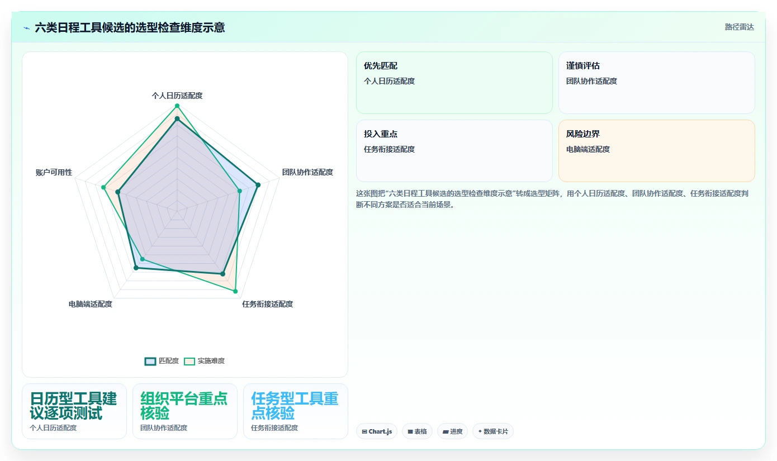
Task: Click the radar axis label 个人日历适配度
Action: pos(177,96)
